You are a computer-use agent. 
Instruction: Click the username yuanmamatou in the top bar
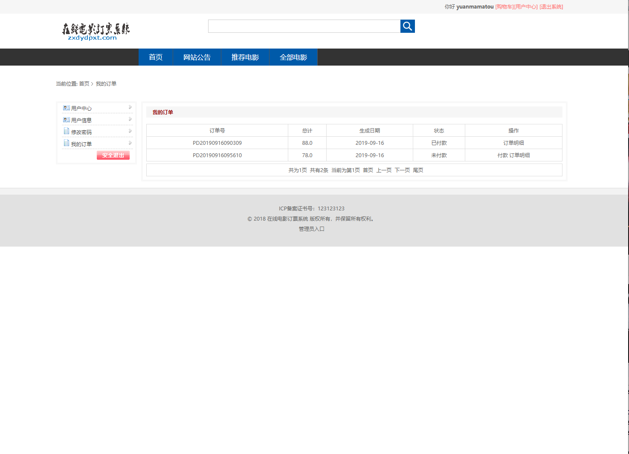(x=475, y=7)
